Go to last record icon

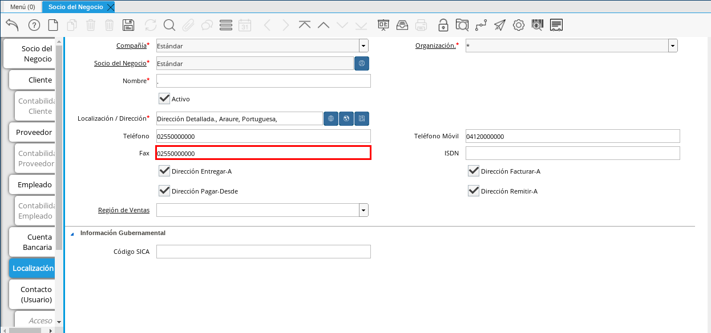click(361, 25)
